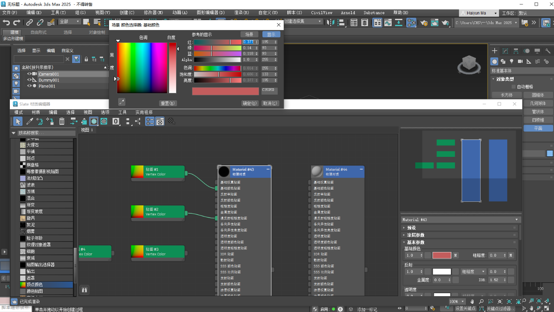Click base color M map button
Viewport: 554px width, 312px height.
coord(456,255)
